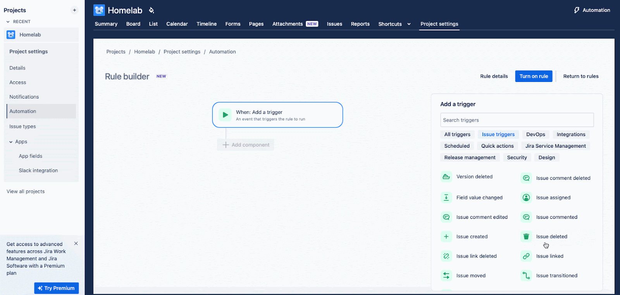Image resolution: width=620 pixels, height=295 pixels.
Task: Open the Shortcuts dropdown menu
Action: pyautogui.click(x=394, y=24)
